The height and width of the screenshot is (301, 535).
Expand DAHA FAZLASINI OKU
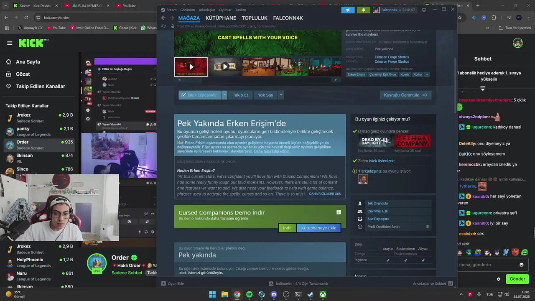[x=325, y=194]
